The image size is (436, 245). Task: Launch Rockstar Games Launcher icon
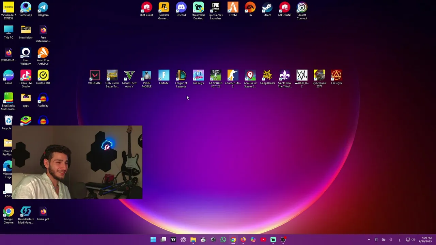164,11
